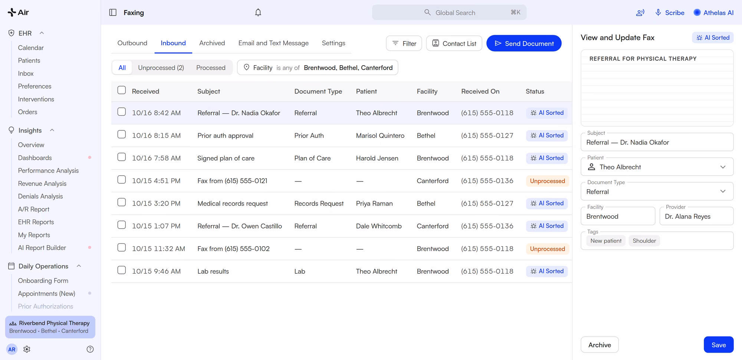
Task: Click the Shoulder tag
Action: click(x=644, y=241)
